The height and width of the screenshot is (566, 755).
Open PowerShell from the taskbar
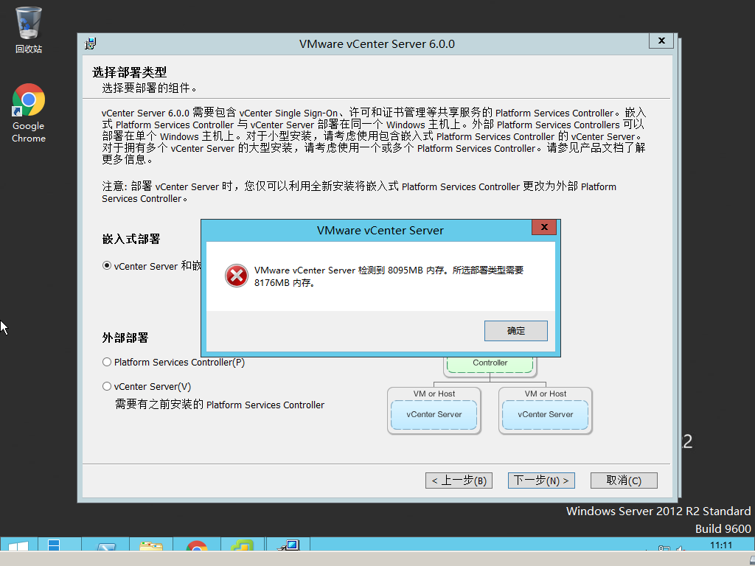point(106,545)
